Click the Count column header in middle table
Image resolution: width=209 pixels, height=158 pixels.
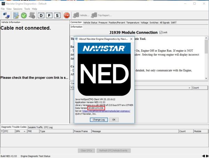200,88
